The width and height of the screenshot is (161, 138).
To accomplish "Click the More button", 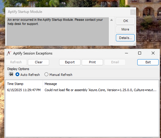I will [125, 29].
